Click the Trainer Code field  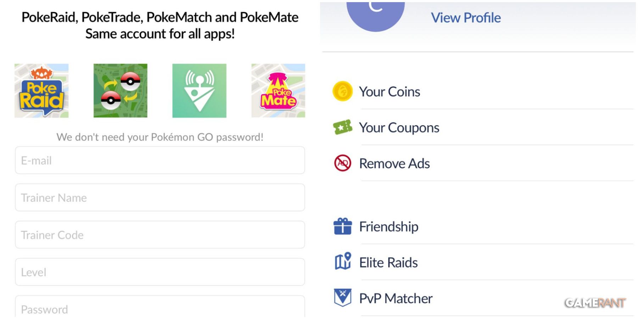(159, 235)
